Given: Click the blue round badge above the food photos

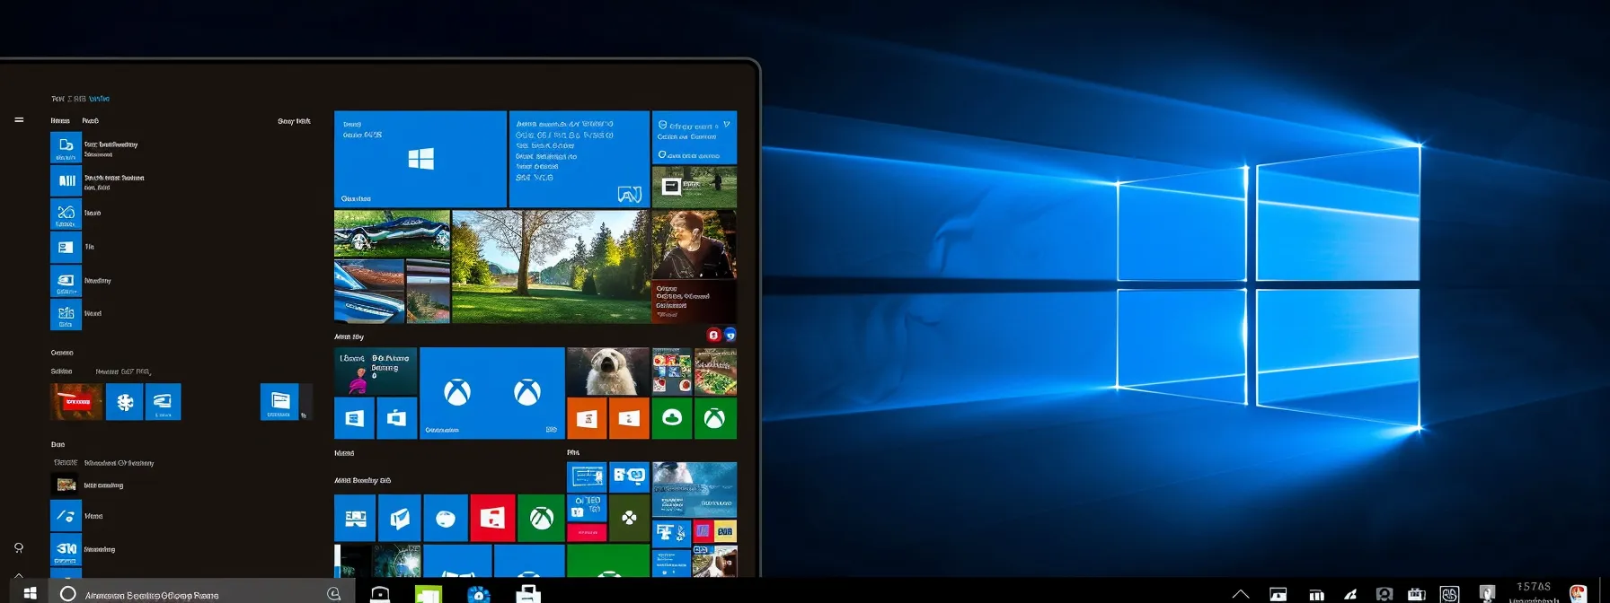Looking at the screenshot, I should click(x=730, y=335).
